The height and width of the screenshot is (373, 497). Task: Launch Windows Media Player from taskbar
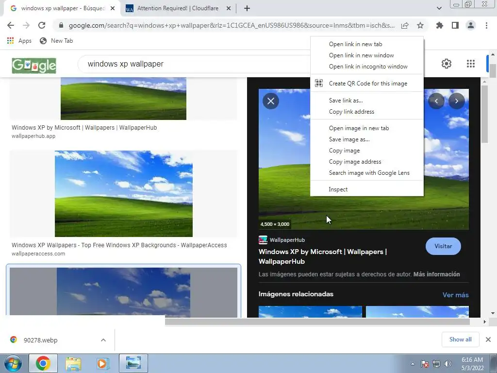pos(103,363)
